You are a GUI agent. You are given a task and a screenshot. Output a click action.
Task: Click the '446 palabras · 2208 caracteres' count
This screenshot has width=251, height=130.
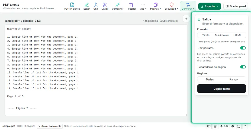161,21
